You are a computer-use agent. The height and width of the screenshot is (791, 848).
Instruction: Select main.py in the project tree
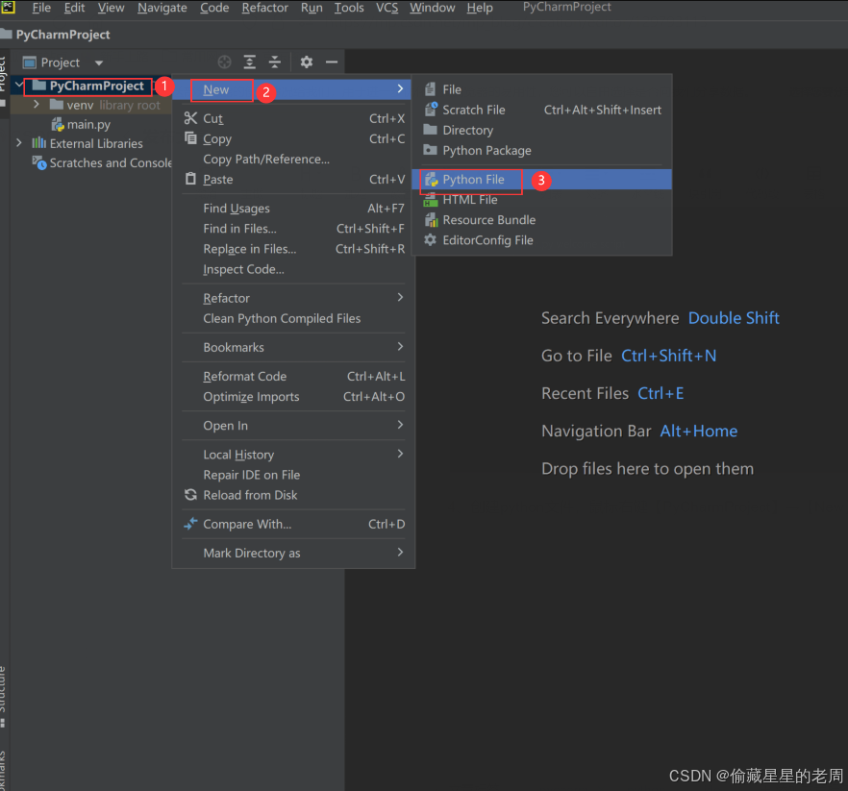88,124
